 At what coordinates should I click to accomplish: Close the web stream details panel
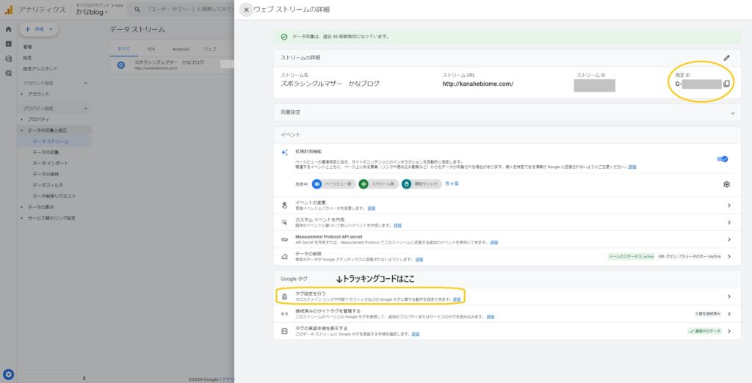click(246, 10)
